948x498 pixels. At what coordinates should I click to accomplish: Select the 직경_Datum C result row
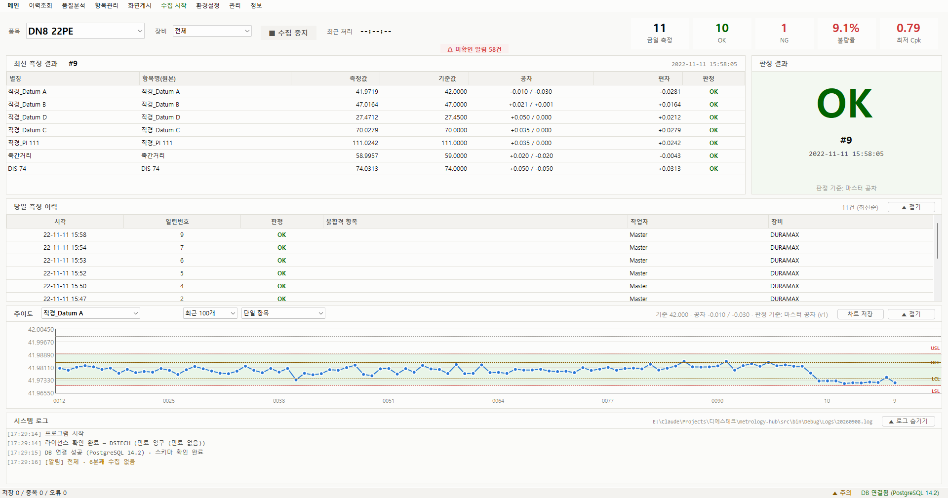tap(376, 130)
